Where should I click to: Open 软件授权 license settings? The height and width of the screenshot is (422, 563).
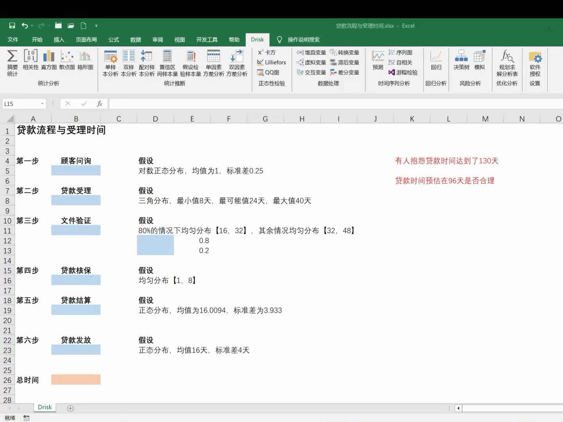click(535, 63)
